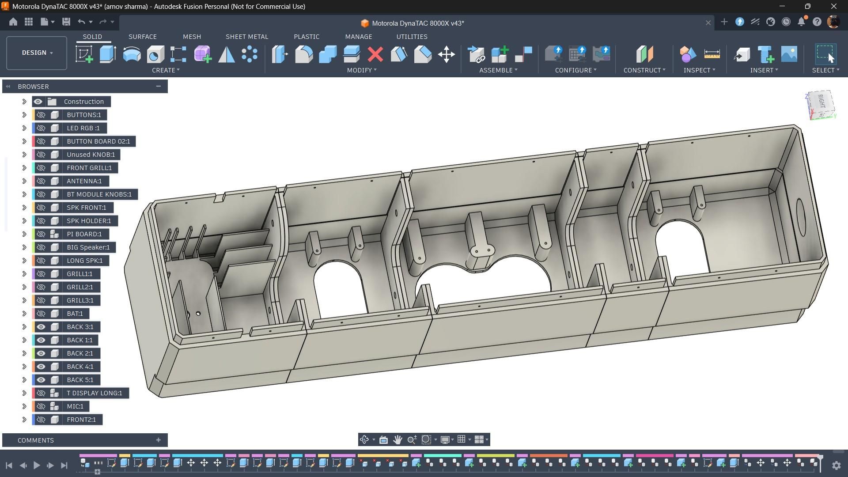The width and height of the screenshot is (848, 477).
Task: Open timeline settings gear
Action: pyautogui.click(x=836, y=465)
